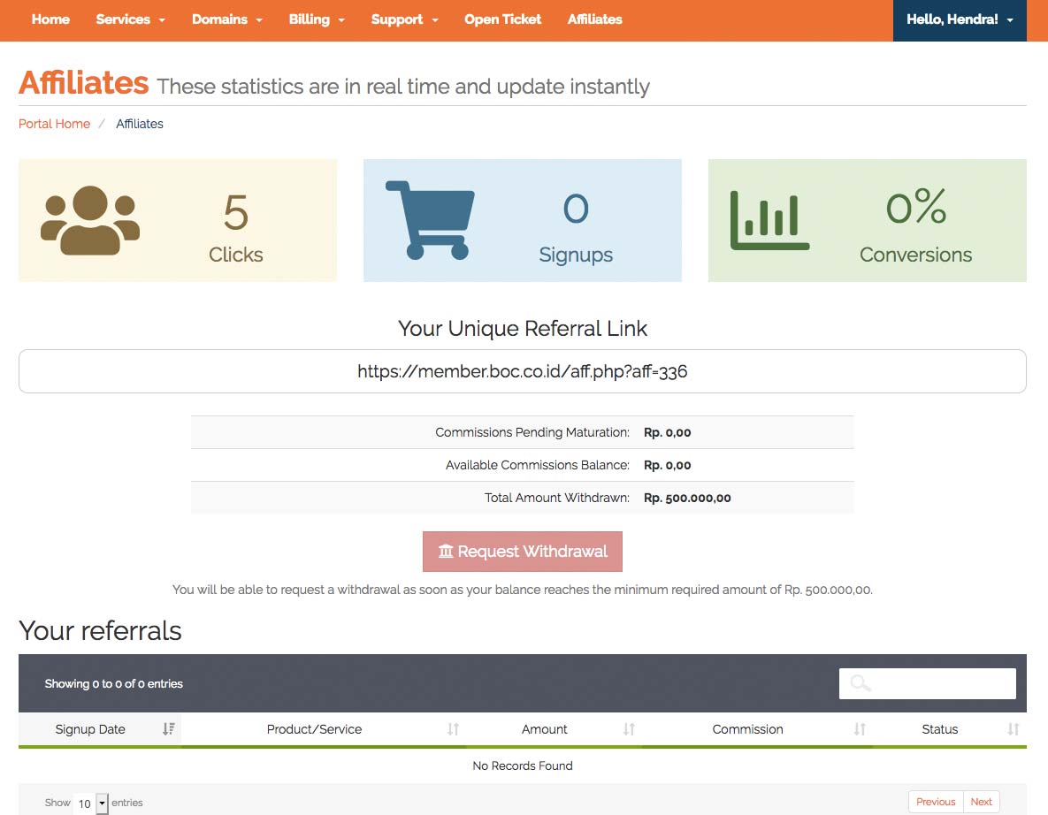
Task: Click the Signup Date sort icon
Action: tap(168, 729)
